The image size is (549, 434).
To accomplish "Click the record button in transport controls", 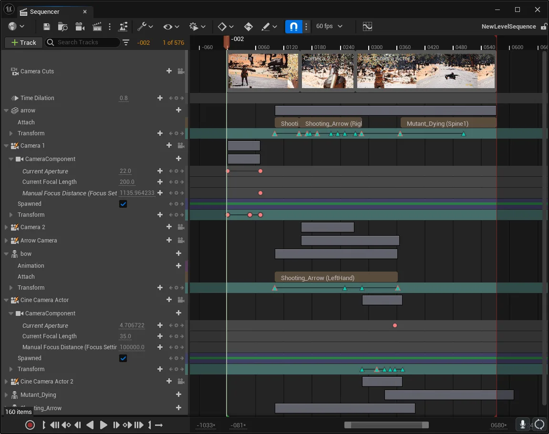I will pyautogui.click(x=30, y=425).
